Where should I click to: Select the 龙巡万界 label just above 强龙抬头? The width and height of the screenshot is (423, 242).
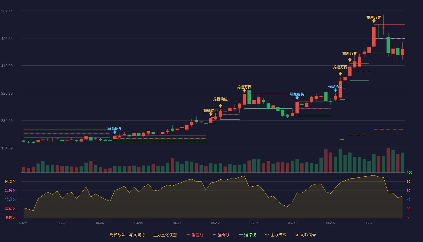pyautogui.click(x=340, y=67)
